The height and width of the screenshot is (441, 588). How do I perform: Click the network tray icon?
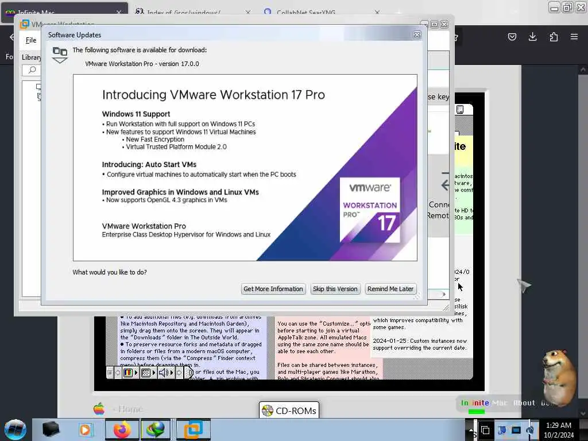point(516,430)
